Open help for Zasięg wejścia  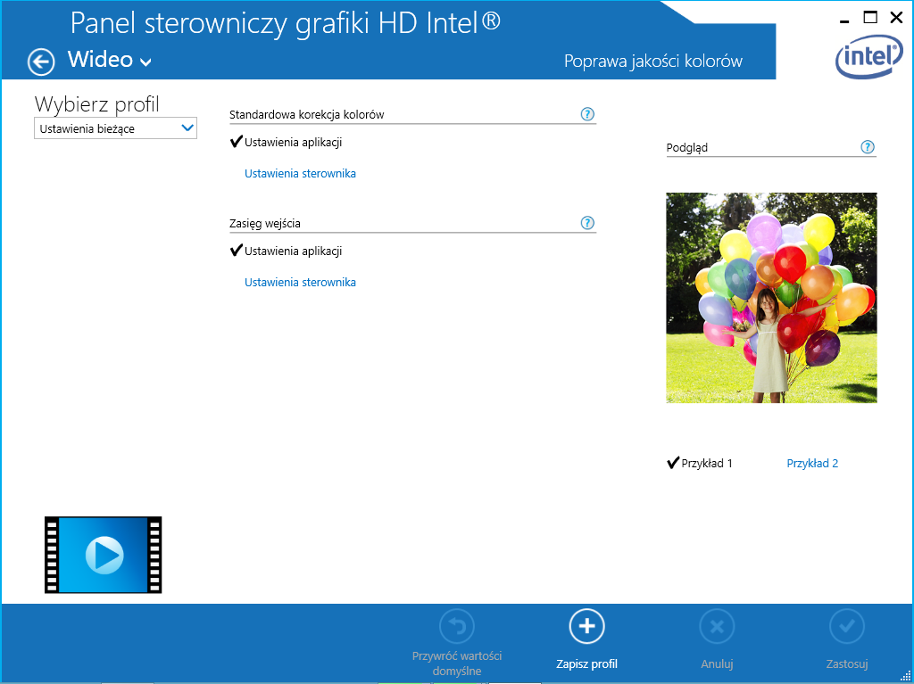tap(587, 223)
